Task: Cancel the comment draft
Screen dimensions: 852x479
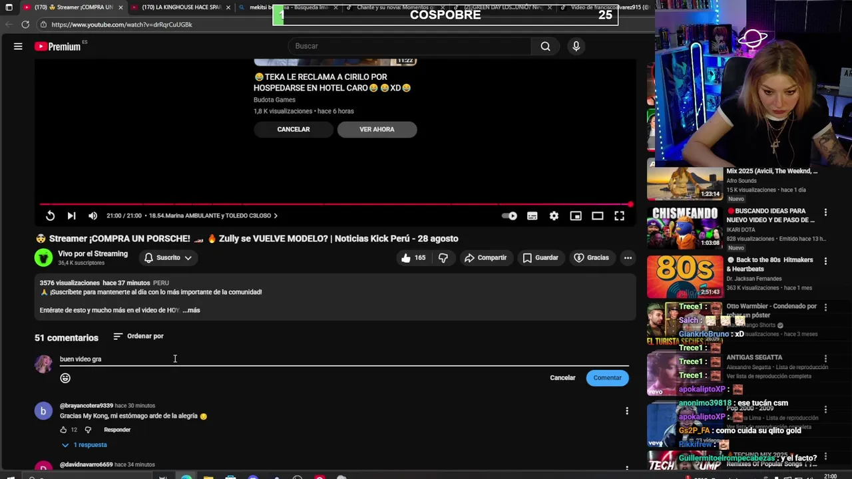Action: [x=562, y=378]
